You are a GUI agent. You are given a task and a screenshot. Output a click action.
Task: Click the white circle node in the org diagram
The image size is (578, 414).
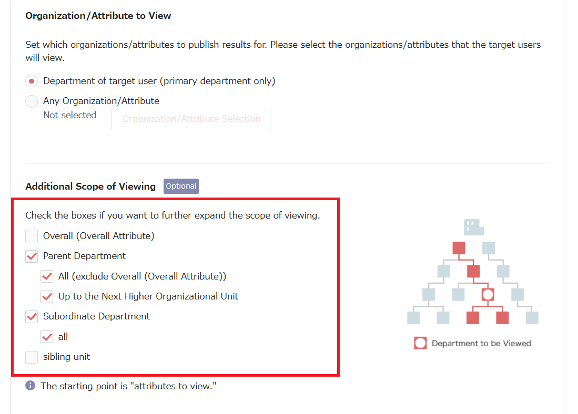point(488,294)
